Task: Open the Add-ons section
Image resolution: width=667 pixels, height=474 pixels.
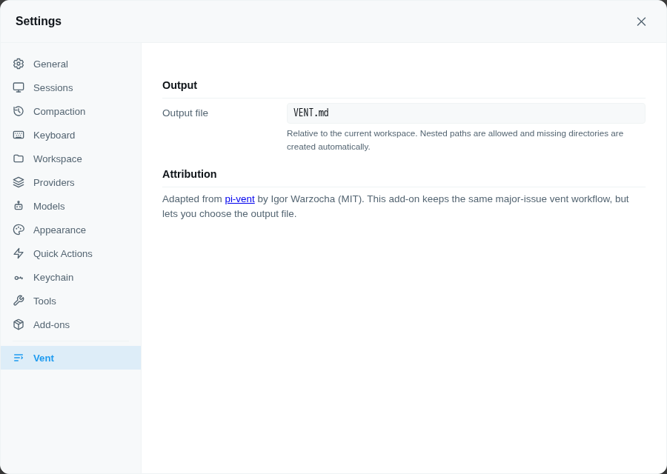Action: [x=70, y=325]
